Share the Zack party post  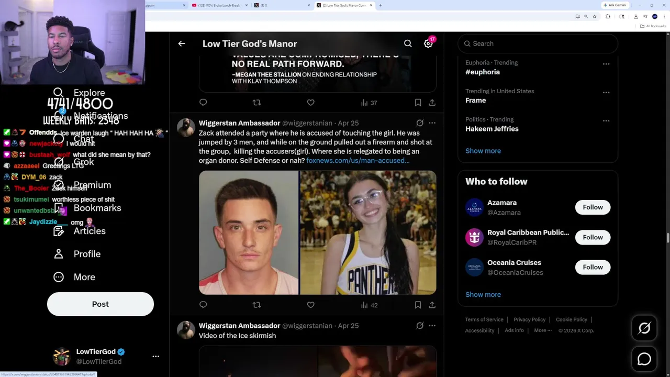(x=432, y=305)
